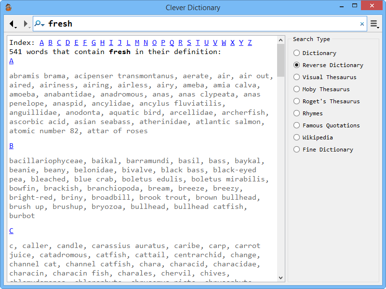Click the word chervil
386x289 pixels.
[x=176, y=274]
